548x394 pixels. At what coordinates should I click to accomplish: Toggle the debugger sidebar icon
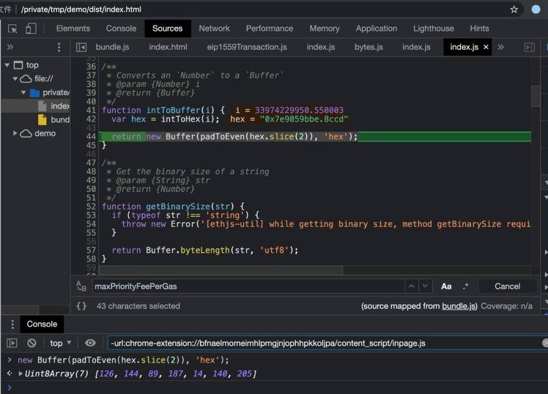pos(529,47)
